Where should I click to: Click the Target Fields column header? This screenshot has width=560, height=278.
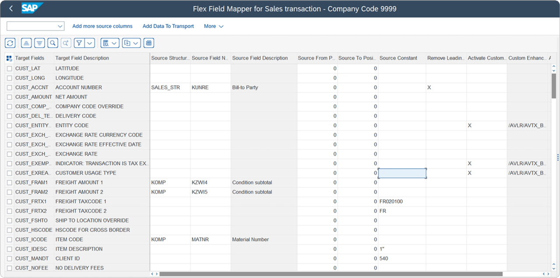click(28, 58)
